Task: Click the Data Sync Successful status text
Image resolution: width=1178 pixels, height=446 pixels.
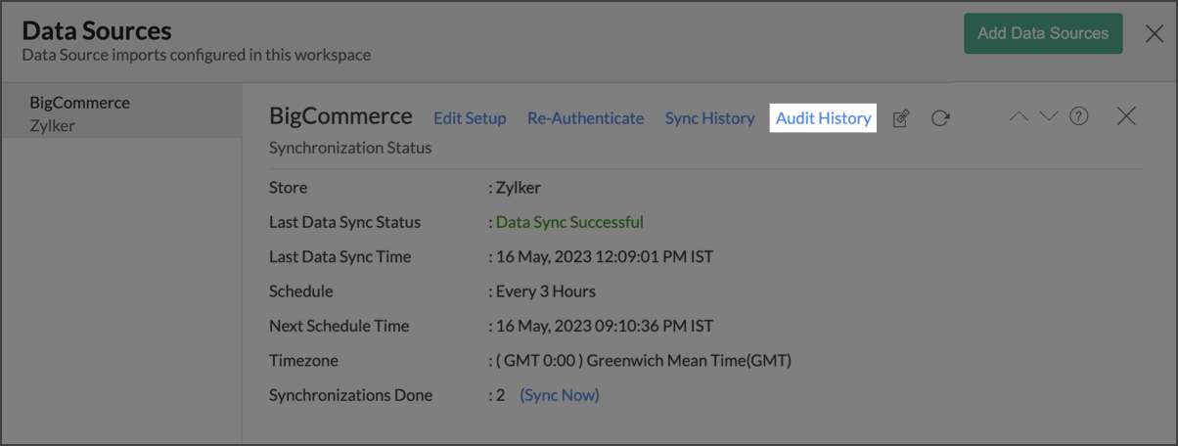Action: click(x=569, y=222)
